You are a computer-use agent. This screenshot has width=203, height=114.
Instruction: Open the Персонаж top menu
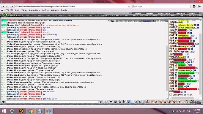click(x=180, y=13)
